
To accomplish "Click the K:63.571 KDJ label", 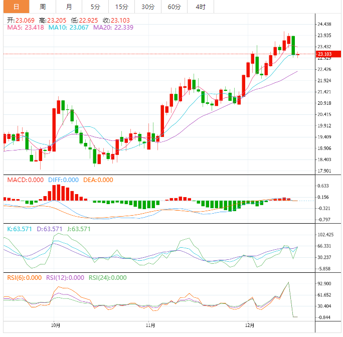I will point(20,229).
